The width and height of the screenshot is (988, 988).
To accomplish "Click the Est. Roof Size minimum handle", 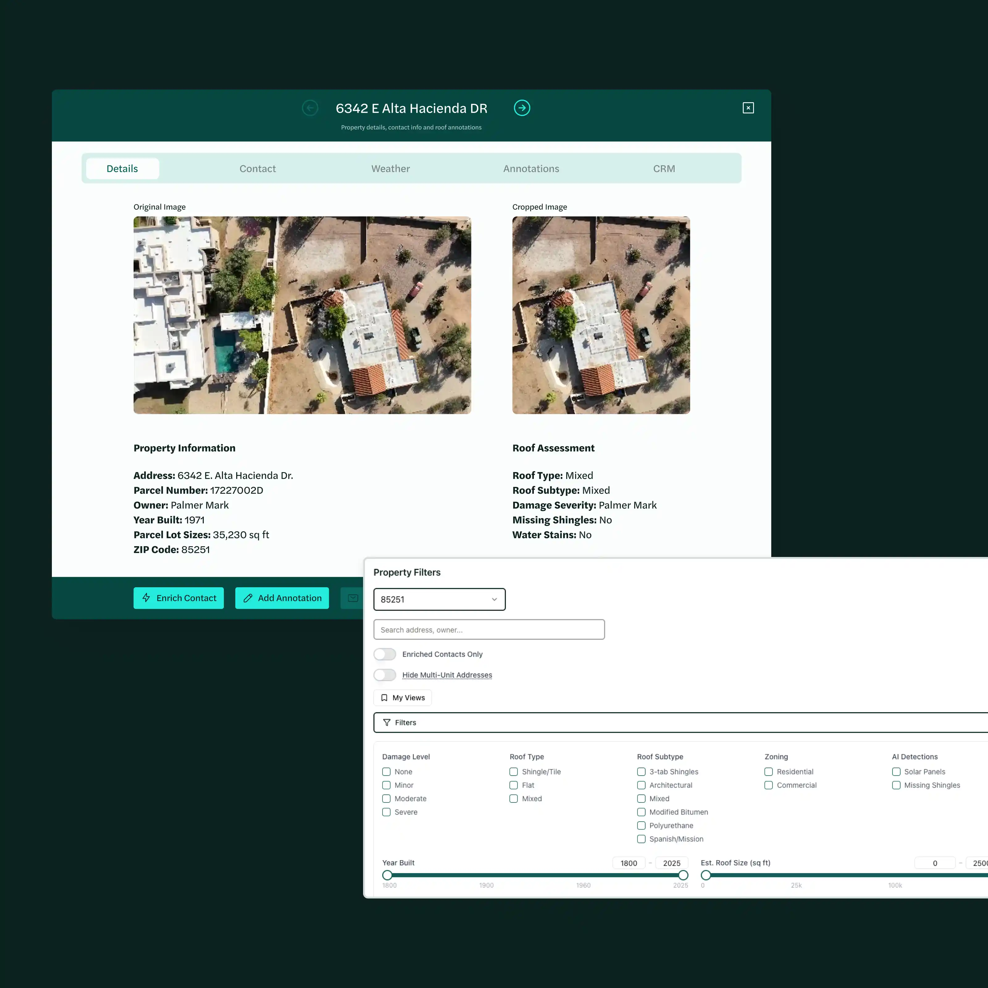I will (706, 875).
